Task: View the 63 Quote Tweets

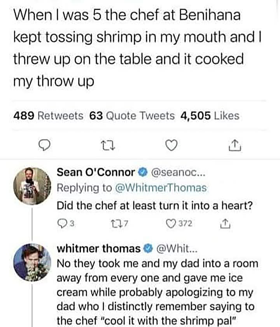Action: tap(132, 115)
